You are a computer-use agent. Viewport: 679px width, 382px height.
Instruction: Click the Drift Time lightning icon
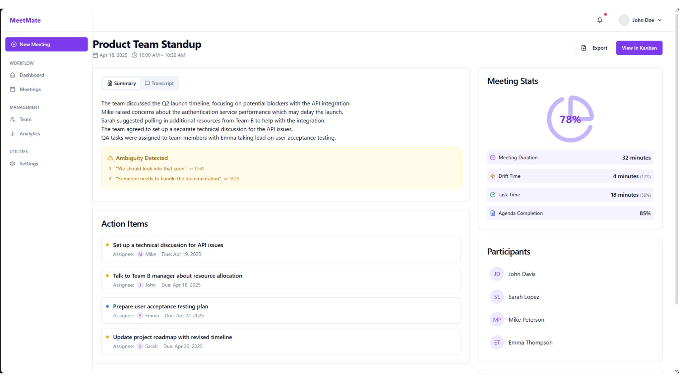(x=493, y=176)
